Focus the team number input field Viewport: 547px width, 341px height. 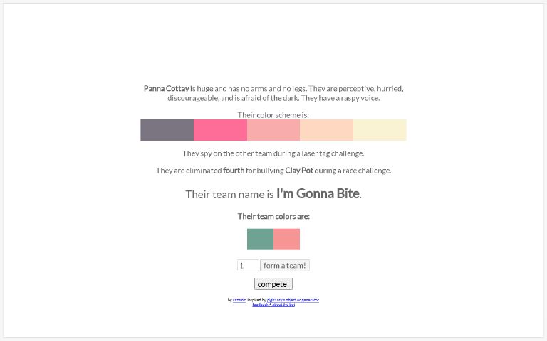[248, 266]
